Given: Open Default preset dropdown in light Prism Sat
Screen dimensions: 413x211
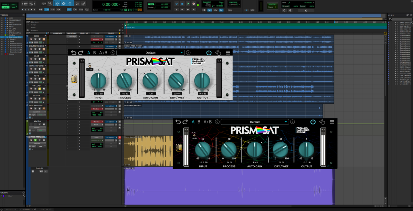Looking at the screenshot, I should 151,52.
